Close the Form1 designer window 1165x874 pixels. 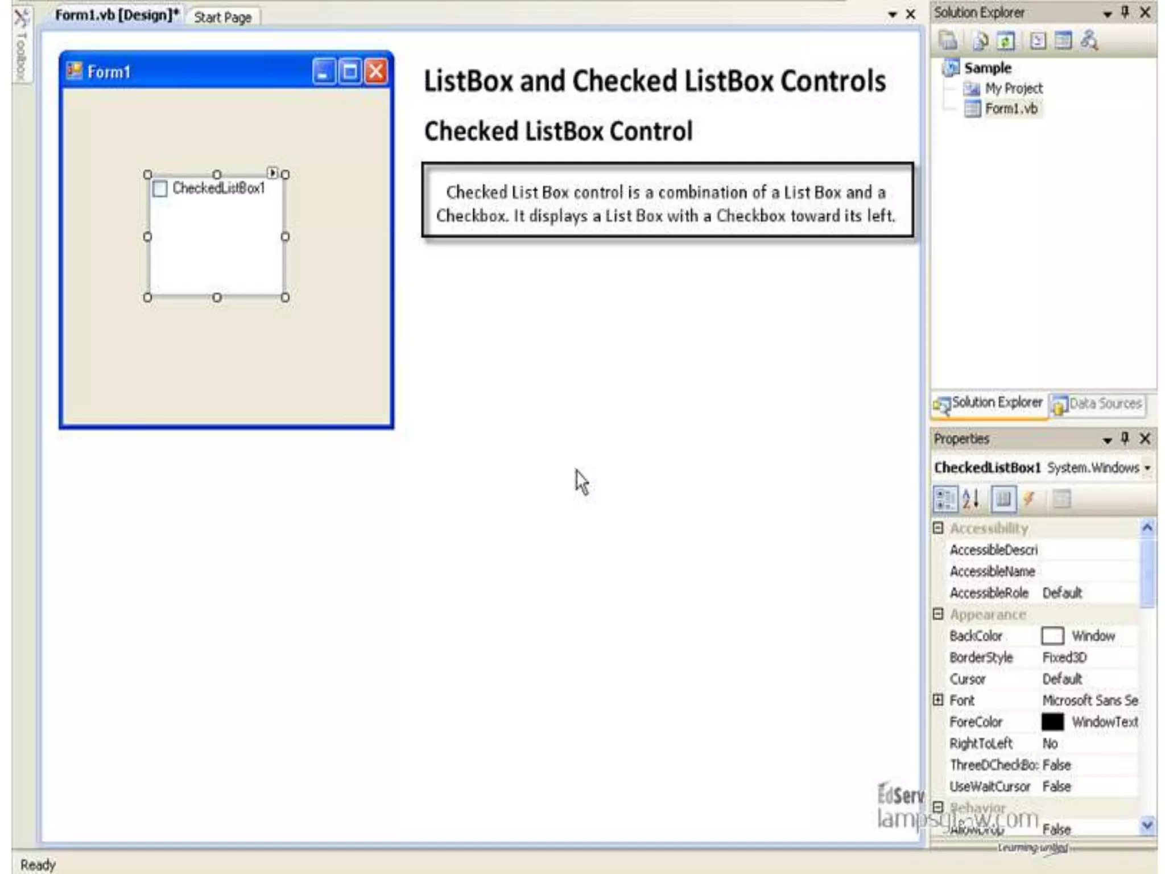[x=376, y=72]
